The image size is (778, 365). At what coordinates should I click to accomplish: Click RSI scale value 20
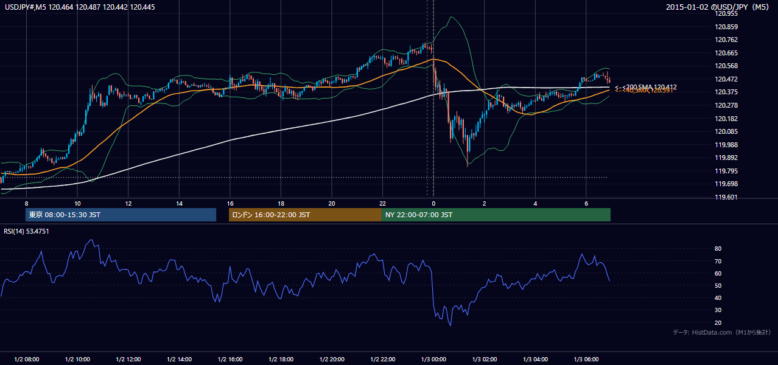(718, 322)
